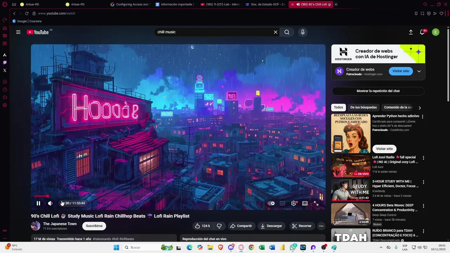Click Visitar sitio on Codefinity ad
This screenshot has height=253, width=450.
(x=384, y=149)
